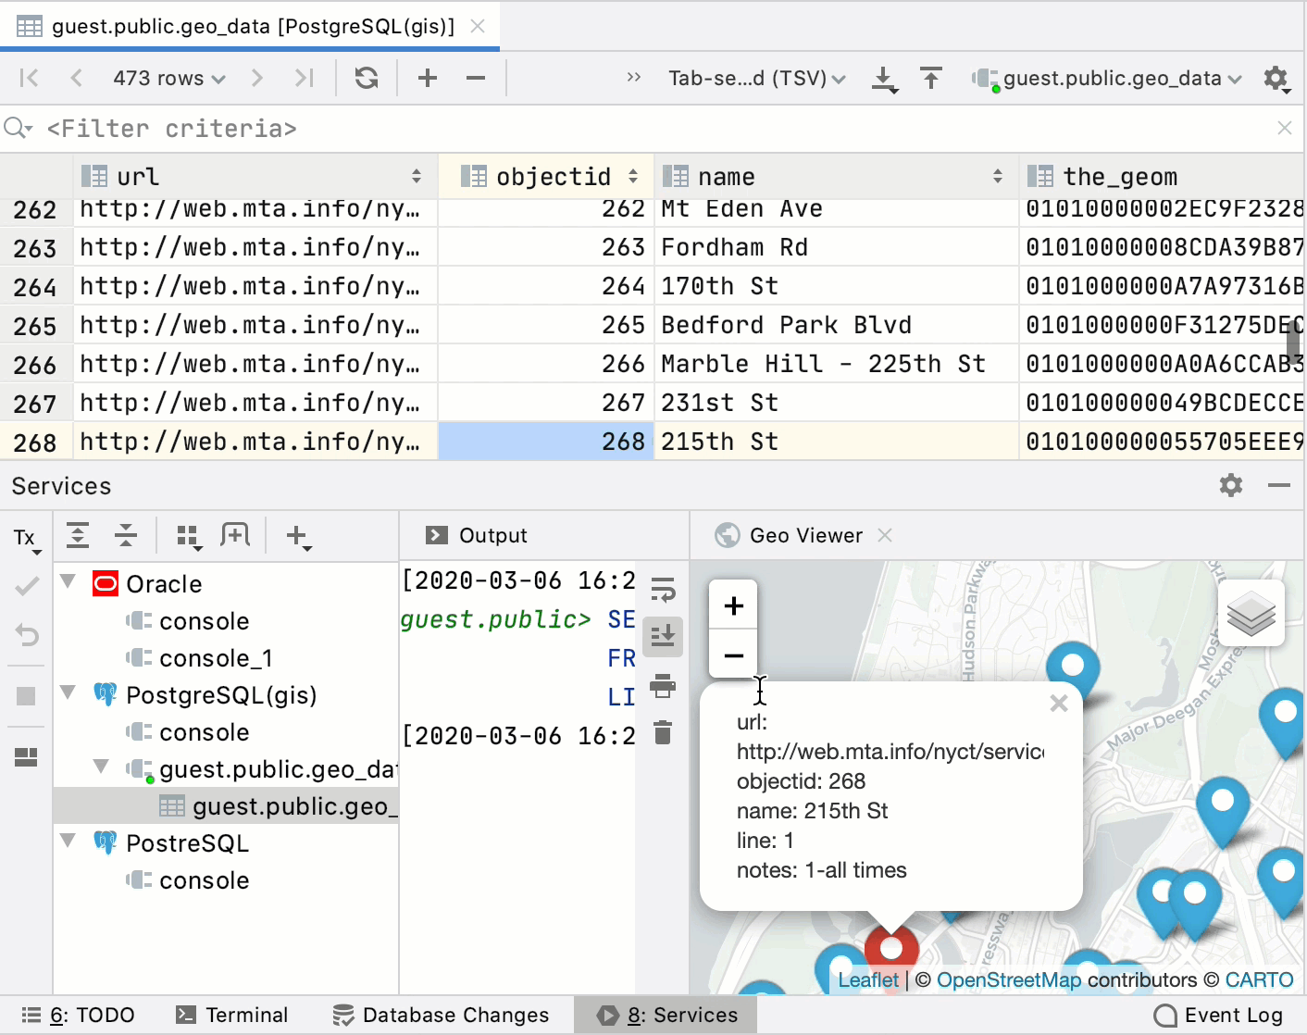The width and height of the screenshot is (1307, 1035).
Task: Add a new row using the plus icon
Action: [x=428, y=78]
